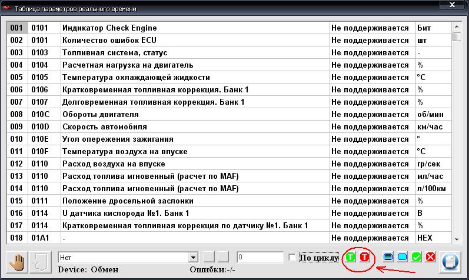The image size is (469, 280).
Task: Select row 'Температура охлаждающей жидкости'
Action: point(229,77)
